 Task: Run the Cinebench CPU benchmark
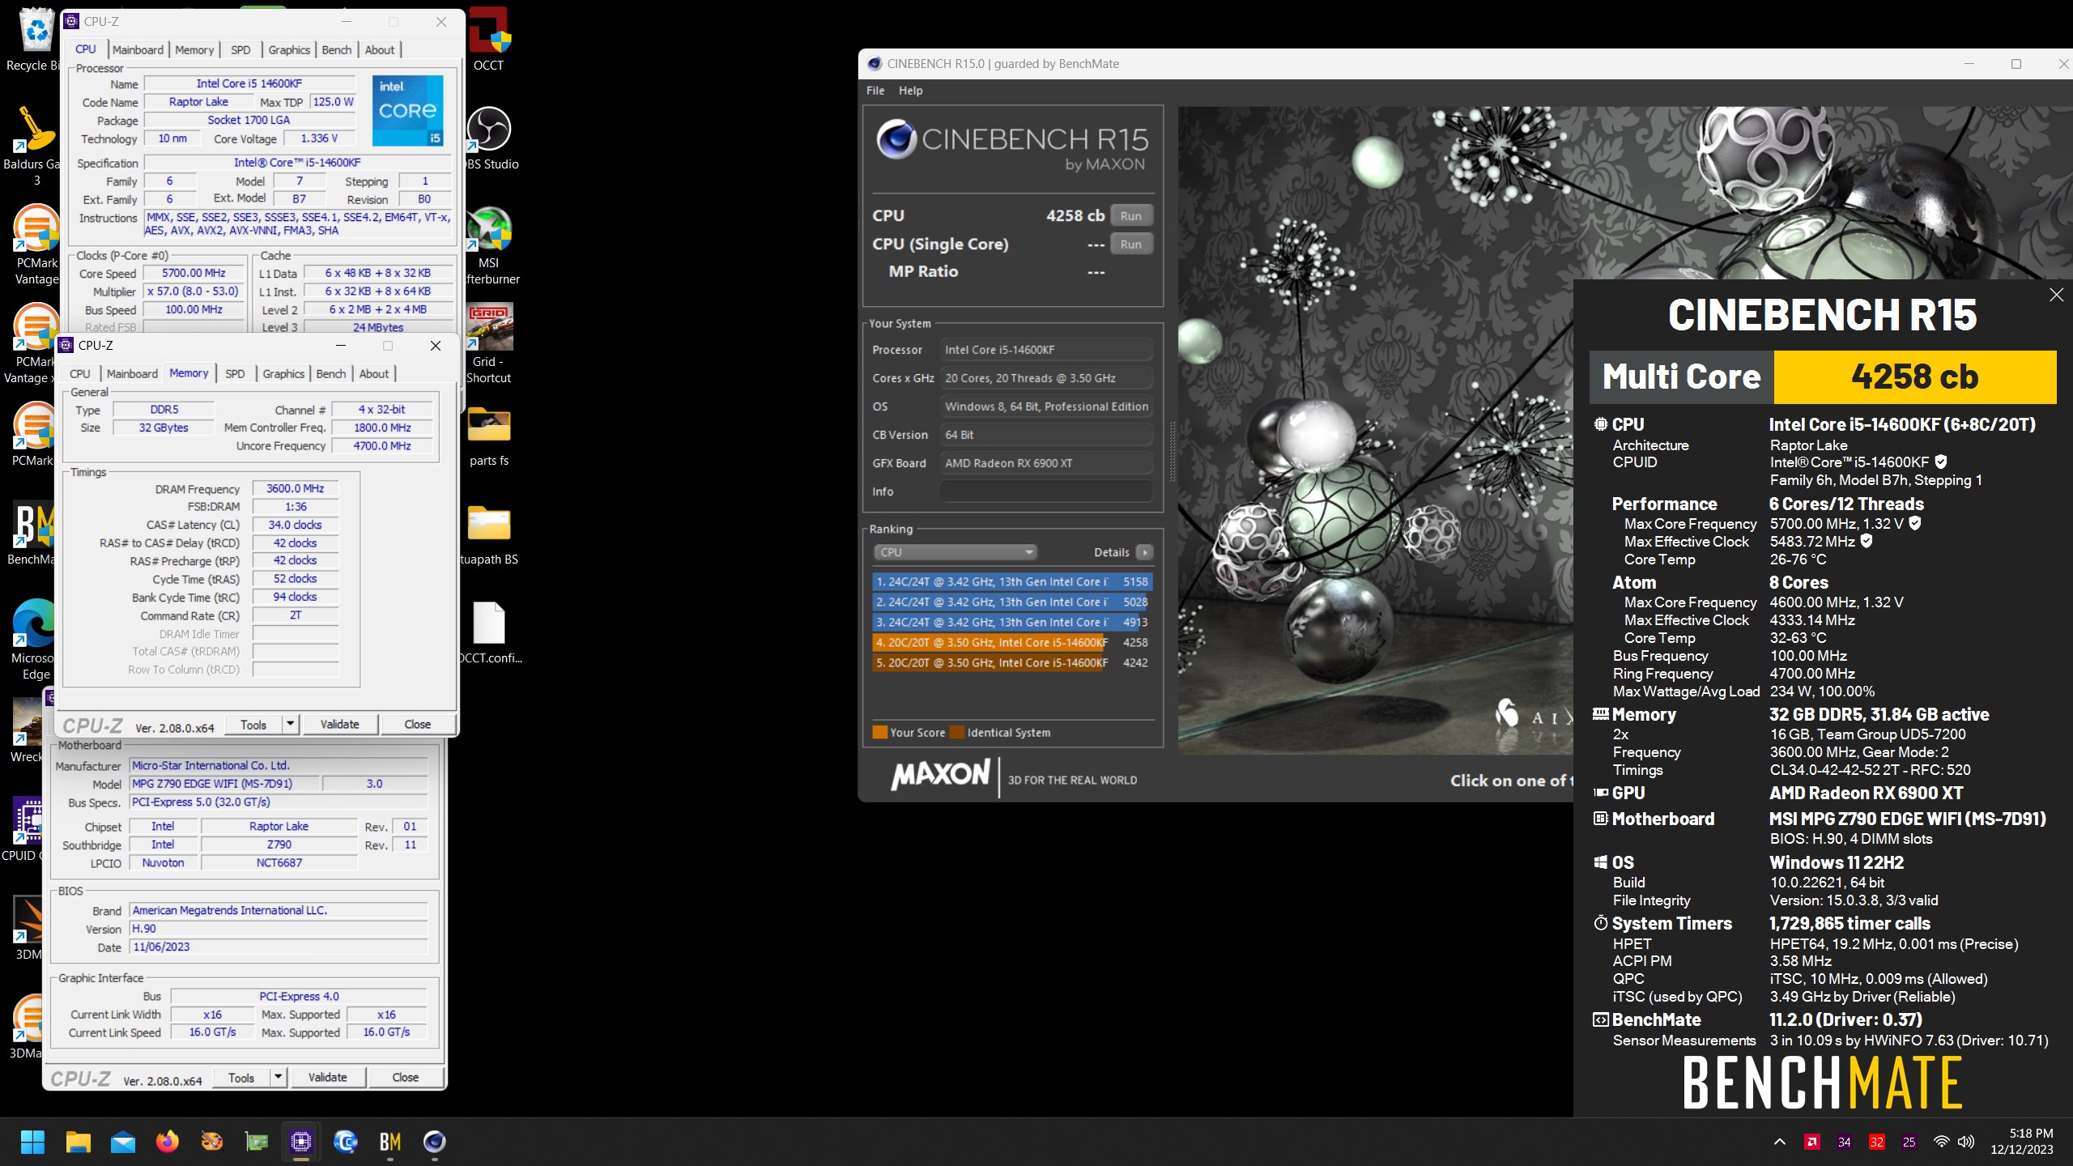click(1131, 215)
